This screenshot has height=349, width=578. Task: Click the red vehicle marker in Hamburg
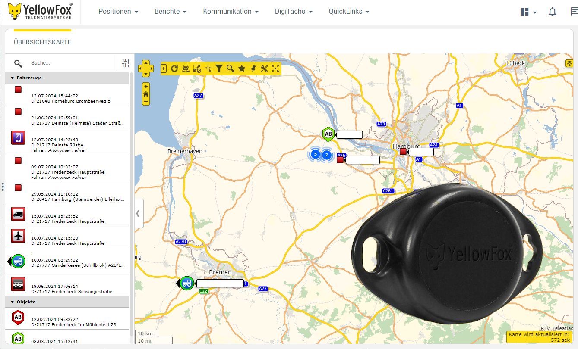click(x=403, y=151)
